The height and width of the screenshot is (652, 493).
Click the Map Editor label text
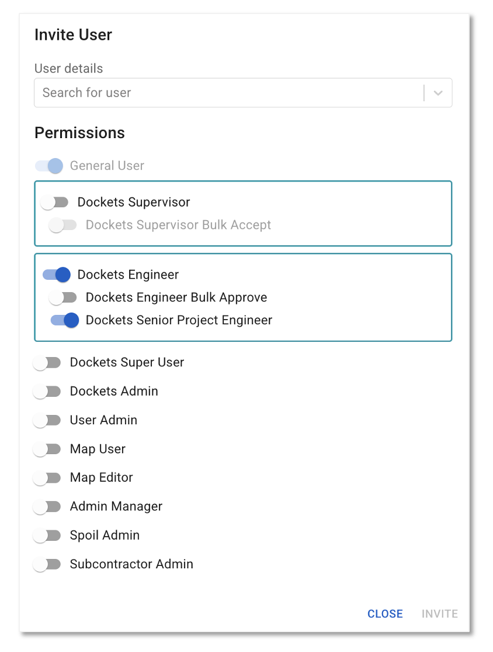pyautogui.click(x=101, y=478)
